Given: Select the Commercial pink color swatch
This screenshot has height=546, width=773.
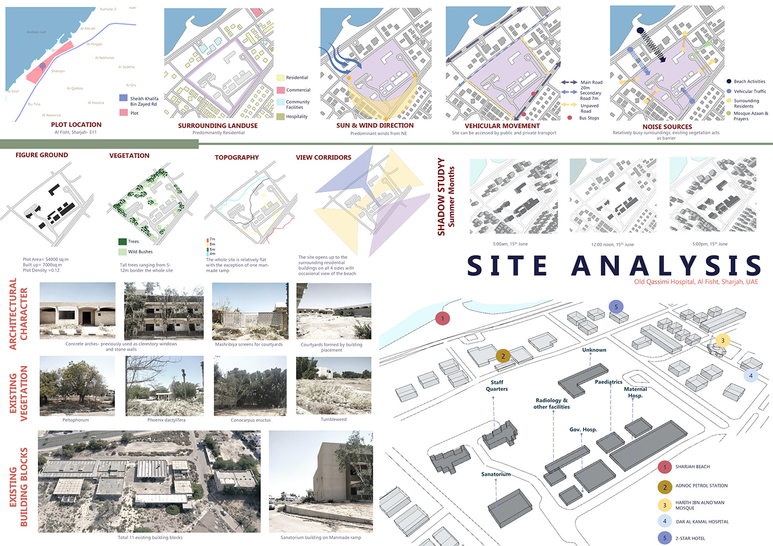Looking at the screenshot, I should [280, 89].
